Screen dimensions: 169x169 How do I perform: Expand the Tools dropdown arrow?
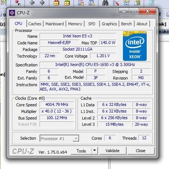point(95,151)
